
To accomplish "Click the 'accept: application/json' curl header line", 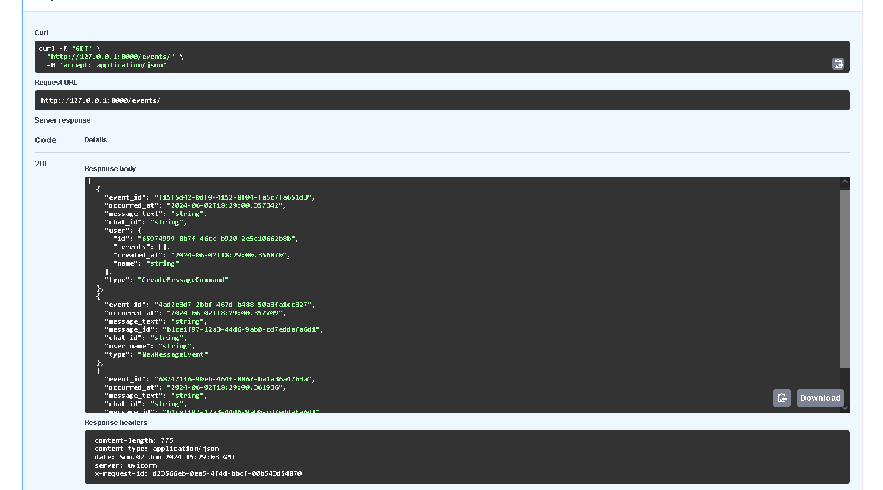I will [x=107, y=65].
